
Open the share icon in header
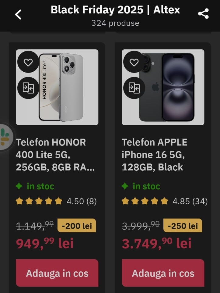coord(203,14)
